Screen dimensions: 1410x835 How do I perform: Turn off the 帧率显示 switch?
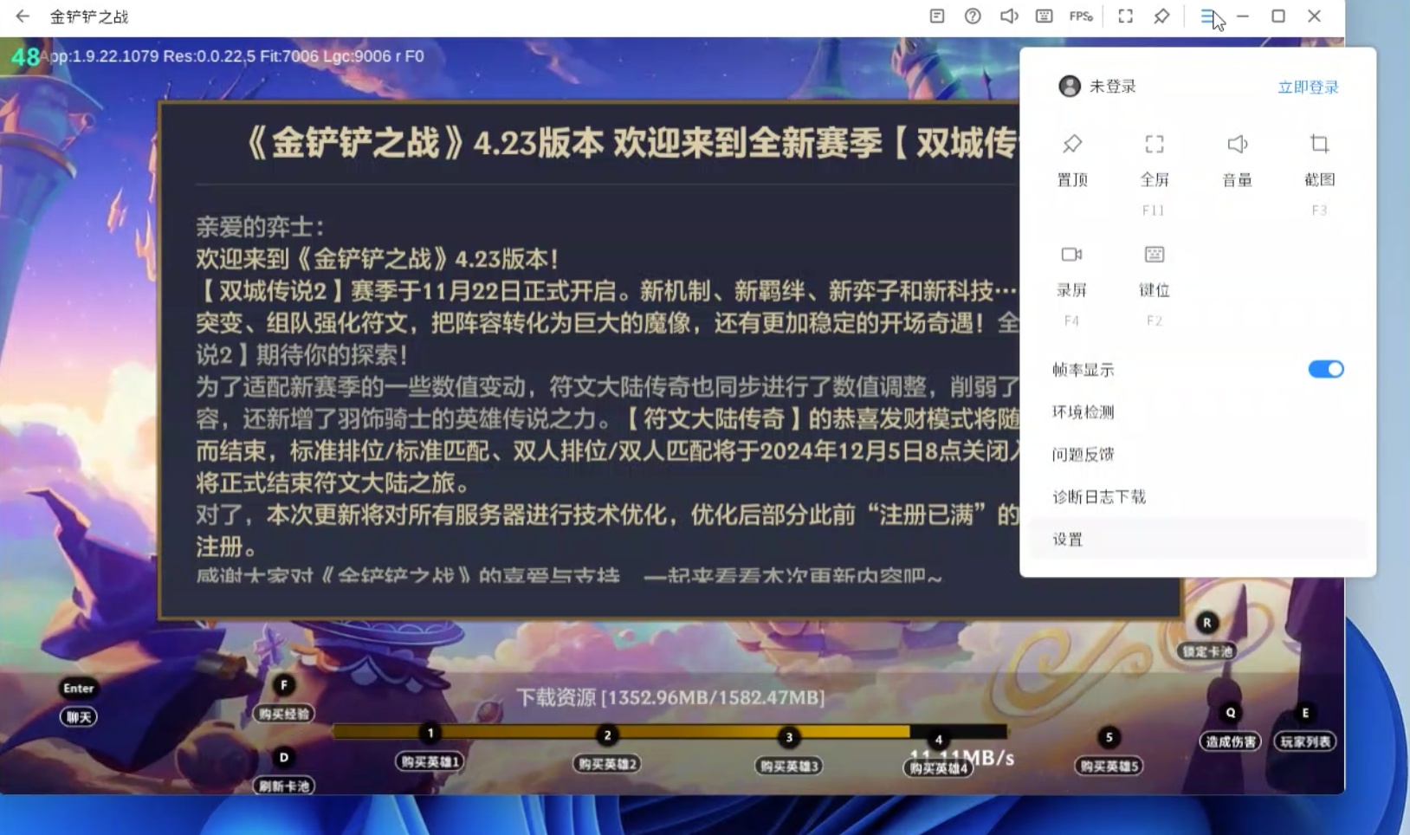1326,369
